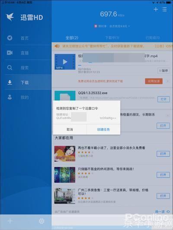Click the refresh icon beside 换一批
The width and height of the screenshot is (173, 230).
tap(168, 212)
